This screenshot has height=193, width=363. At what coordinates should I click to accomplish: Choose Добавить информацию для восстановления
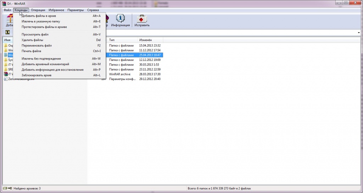(x=60, y=69)
